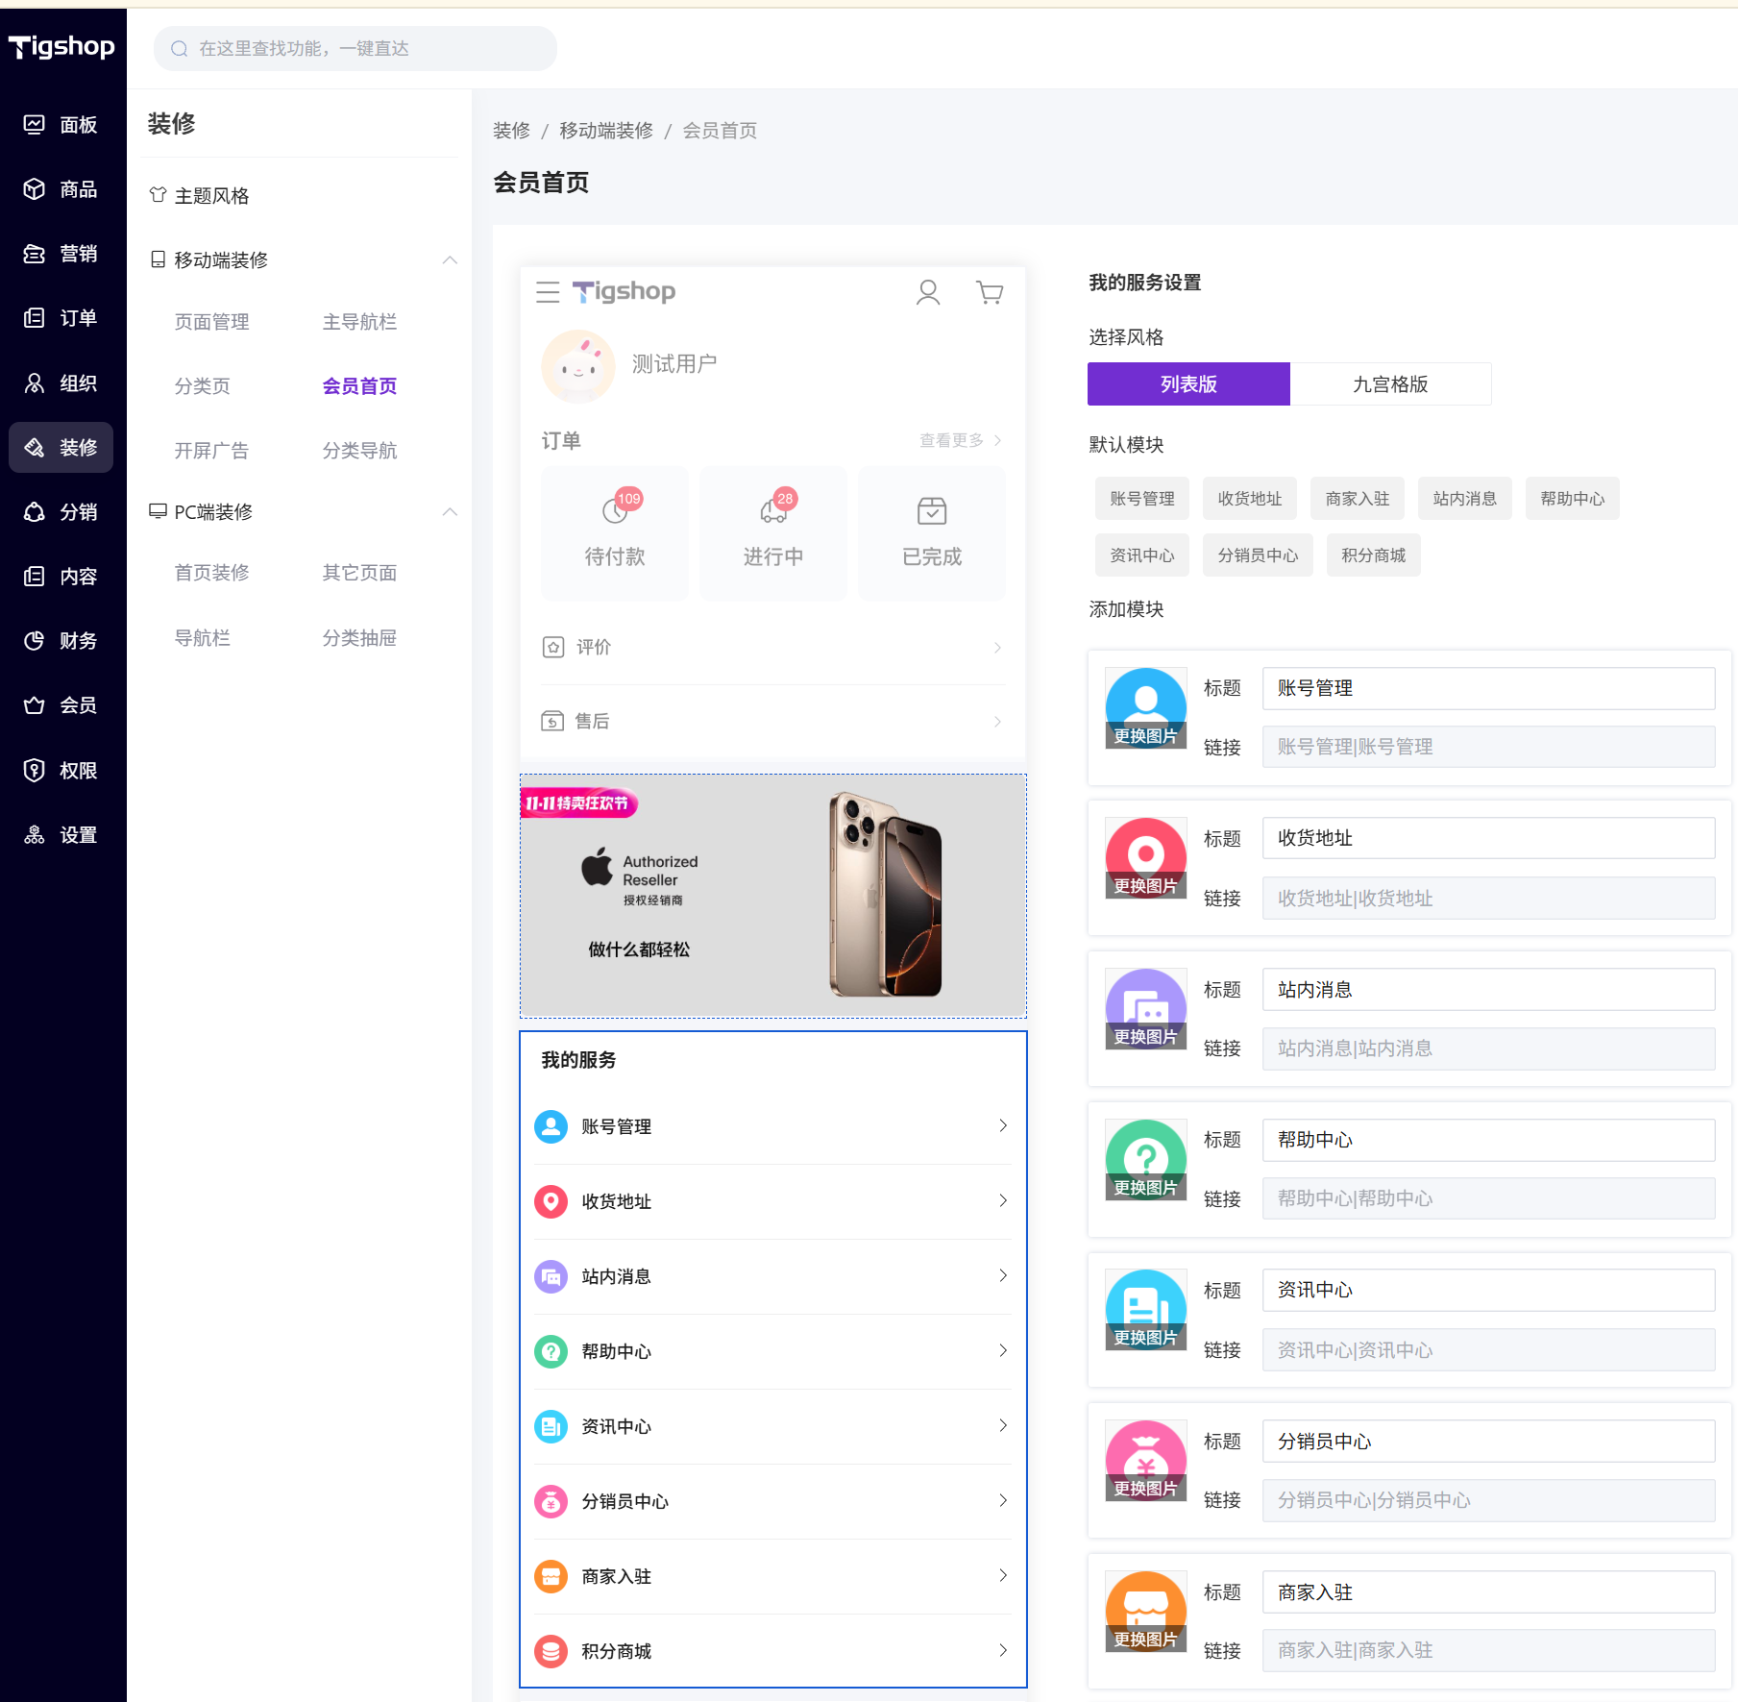
Task: Click the in-progress delivery truck icon
Action: tap(773, 510)
